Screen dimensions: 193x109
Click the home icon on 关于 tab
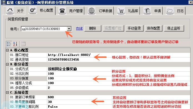click(10, 11)
